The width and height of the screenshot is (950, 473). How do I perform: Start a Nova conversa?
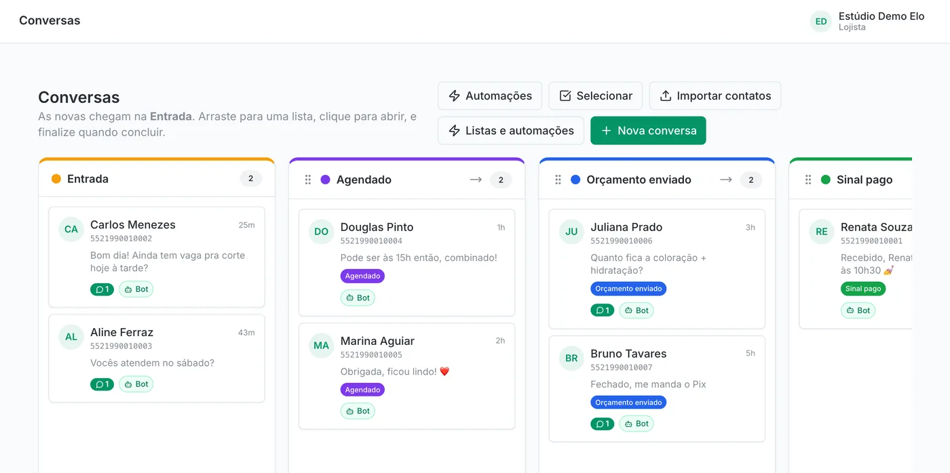[648, 131]
